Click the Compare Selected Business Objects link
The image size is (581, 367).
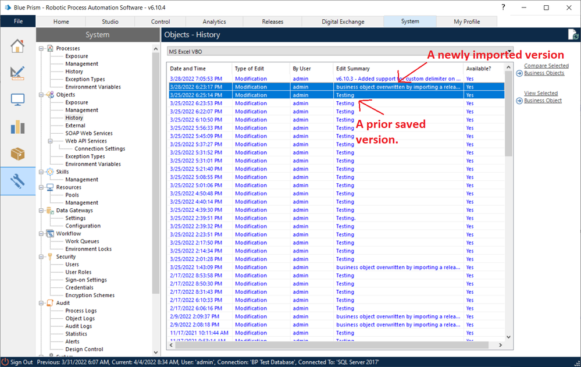546,70
